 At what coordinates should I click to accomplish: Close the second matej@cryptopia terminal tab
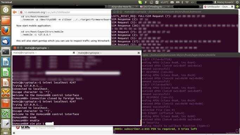coord(139,53)
